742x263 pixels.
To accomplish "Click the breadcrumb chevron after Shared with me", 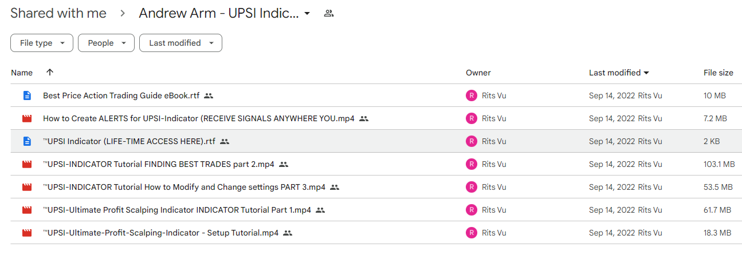I will [x=123, y=14].
